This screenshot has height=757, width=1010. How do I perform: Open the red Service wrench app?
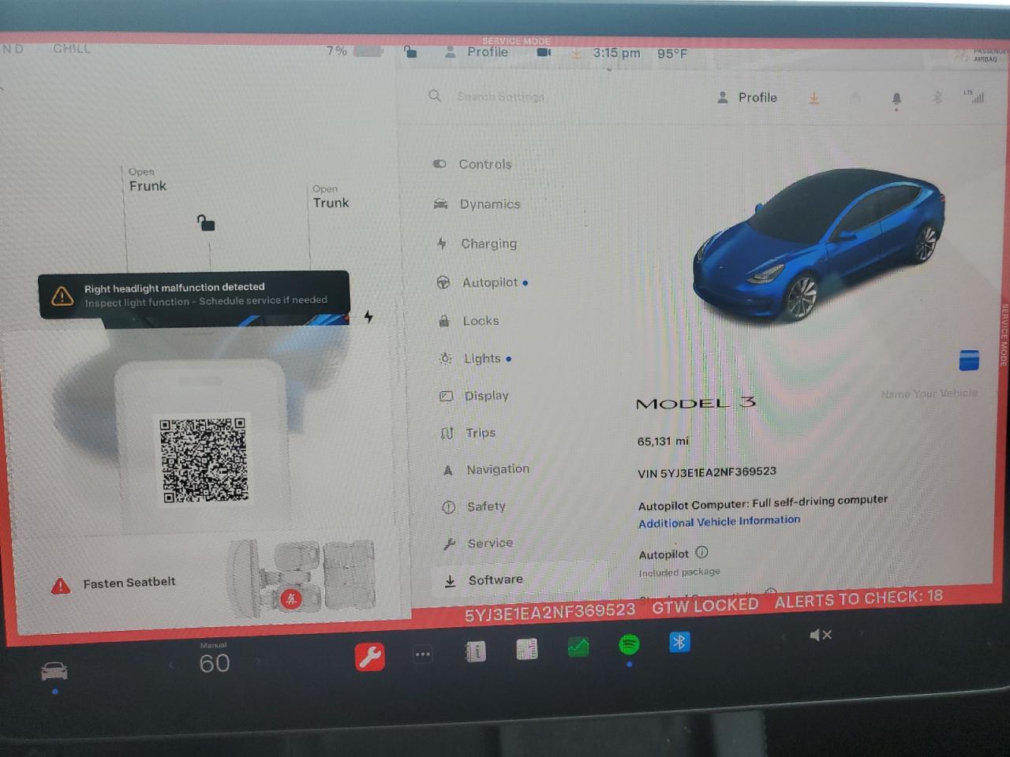click(x=370, y=656)
